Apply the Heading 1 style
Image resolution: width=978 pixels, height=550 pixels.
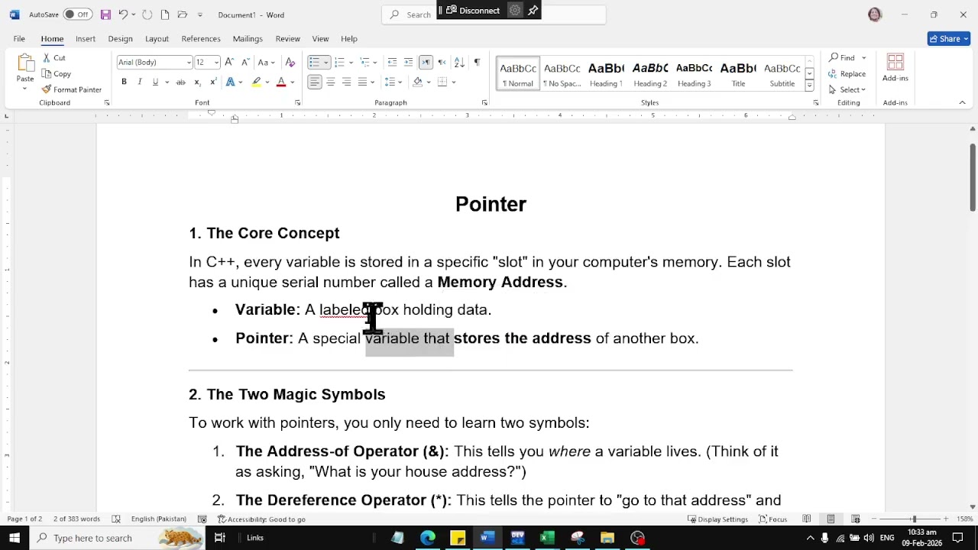[x=606, y=74]
